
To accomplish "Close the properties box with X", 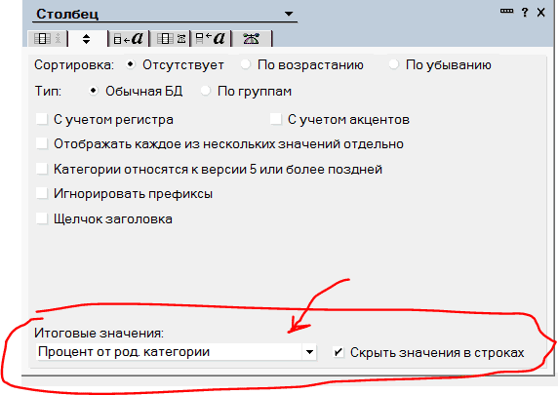I will (x=540, y=13).
